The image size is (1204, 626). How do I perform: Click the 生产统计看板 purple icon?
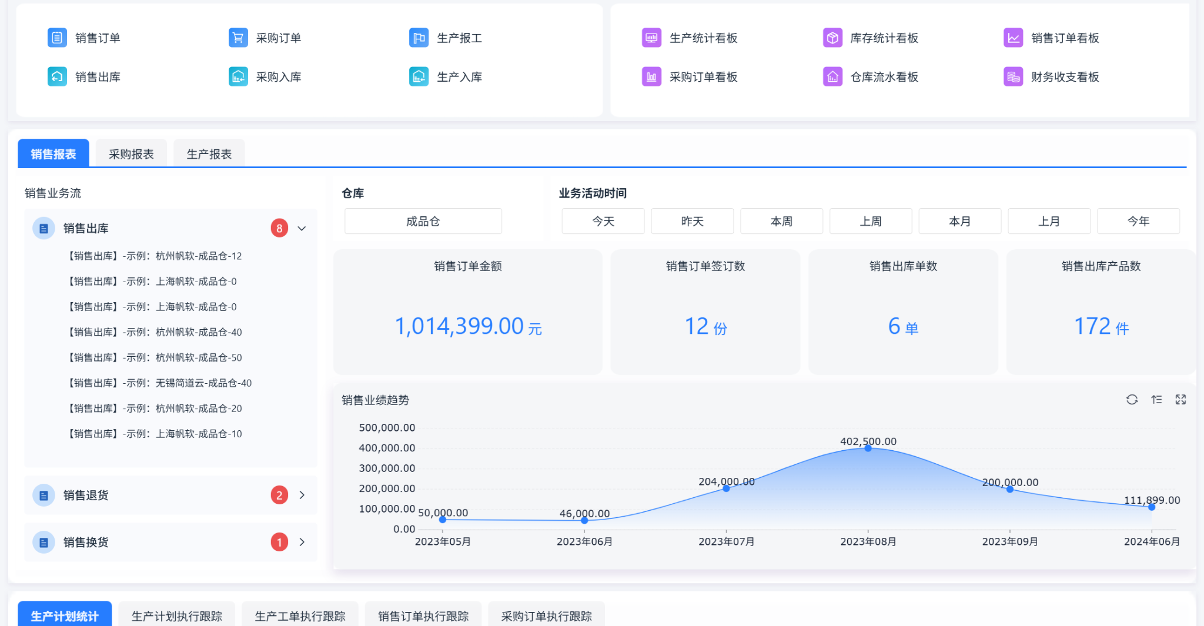coord(651,38)
